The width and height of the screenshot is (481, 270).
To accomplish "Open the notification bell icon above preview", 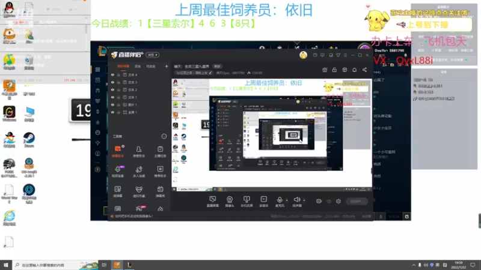I will [x=354, y=70].
